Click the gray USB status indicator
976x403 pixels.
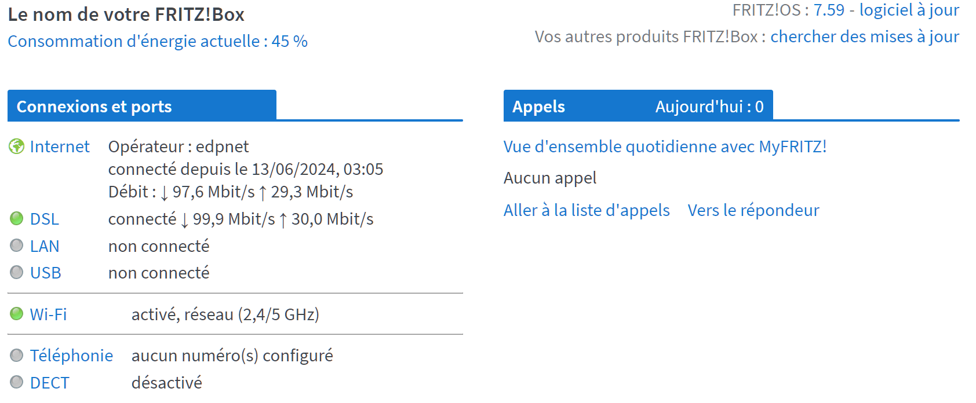pos(17,272)
